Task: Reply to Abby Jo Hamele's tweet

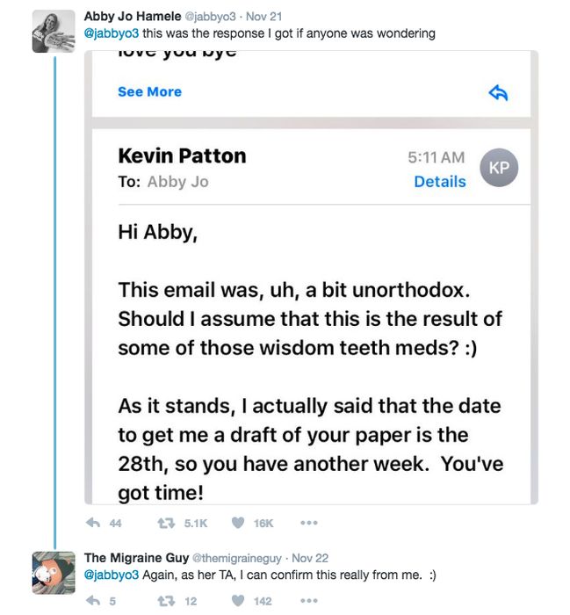Action: point(93,523)
